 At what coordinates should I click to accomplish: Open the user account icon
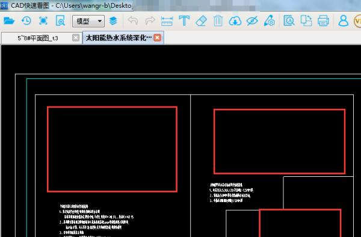(x=343, y=21)
